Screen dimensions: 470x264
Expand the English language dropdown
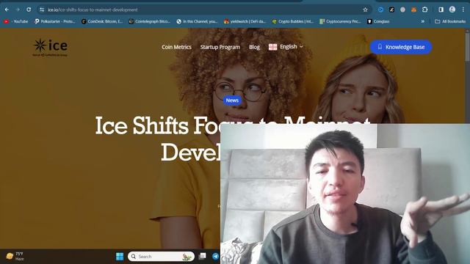[286, 47]
